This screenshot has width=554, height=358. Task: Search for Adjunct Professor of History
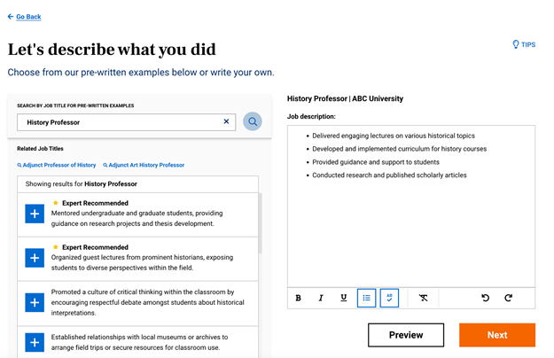coord(59,165)
